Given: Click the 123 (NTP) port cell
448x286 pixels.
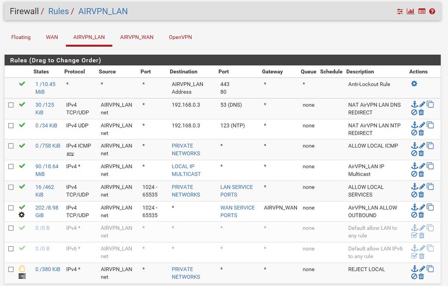Looking at the screenshot, I should [232, 125].
